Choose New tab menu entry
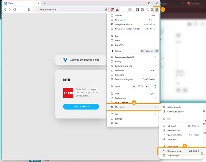Image resolution: width=206 pixels, height=162 pixels. (x=133, y=16)
